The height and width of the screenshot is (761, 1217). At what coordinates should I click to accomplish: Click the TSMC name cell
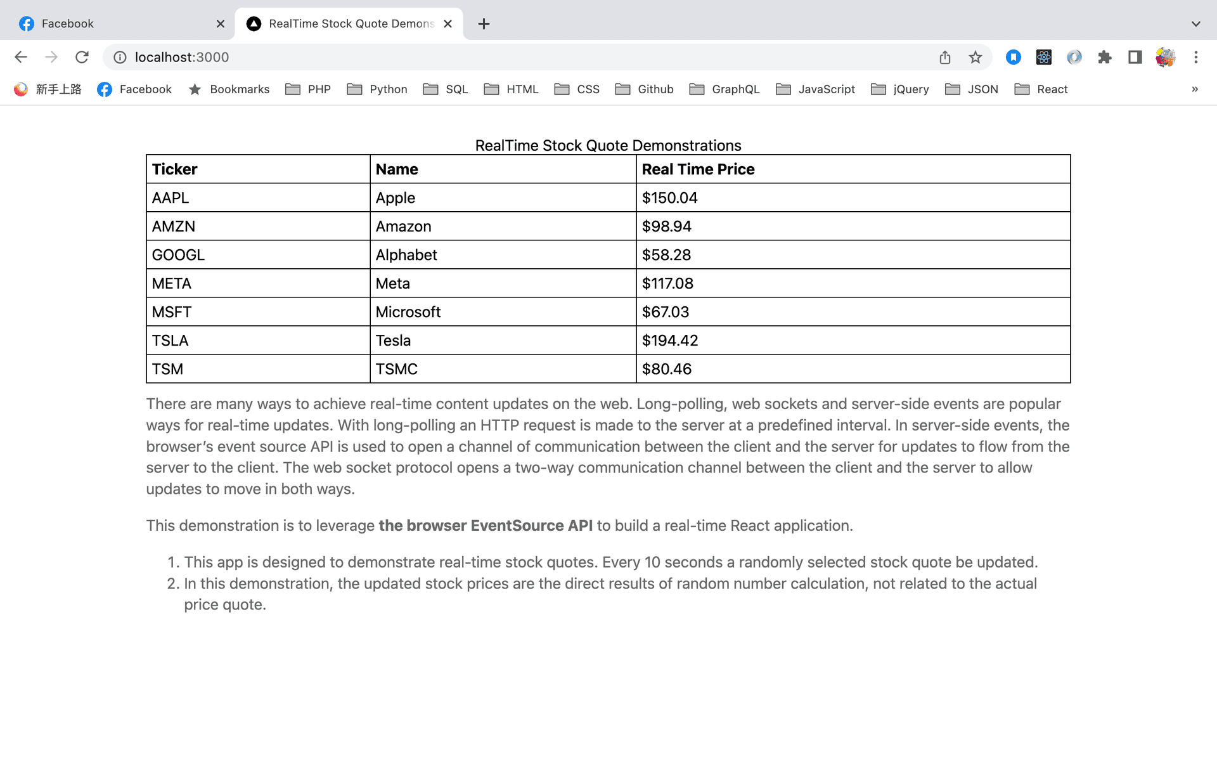[x=503, y=369]
